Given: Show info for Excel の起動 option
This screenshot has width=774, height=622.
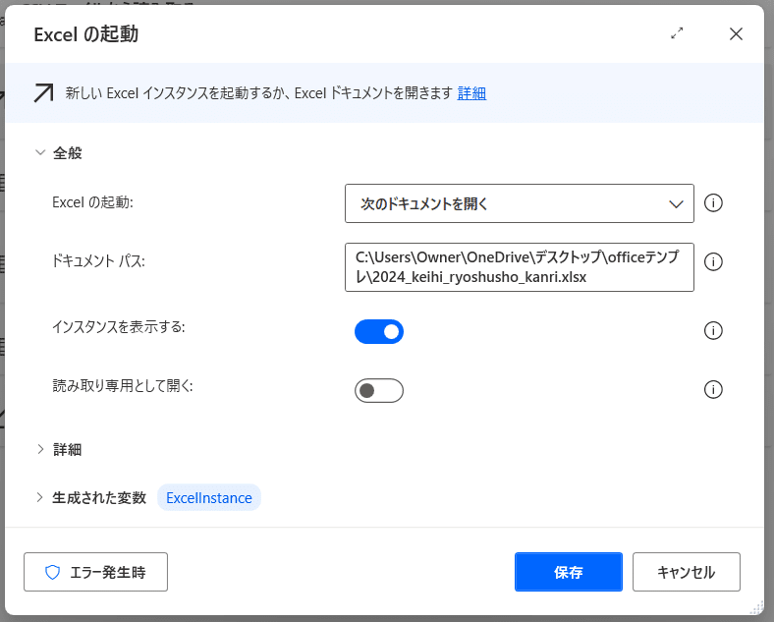Looking at the screenshot, I should [713, 202].
